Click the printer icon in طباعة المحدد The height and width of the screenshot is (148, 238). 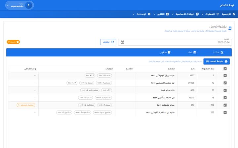click(226, 62)
